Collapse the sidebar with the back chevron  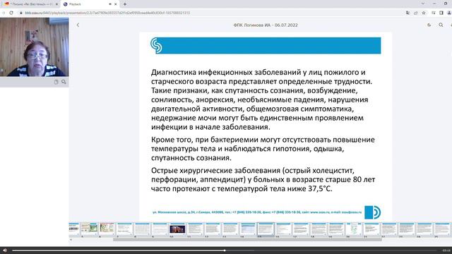(78, 25)
